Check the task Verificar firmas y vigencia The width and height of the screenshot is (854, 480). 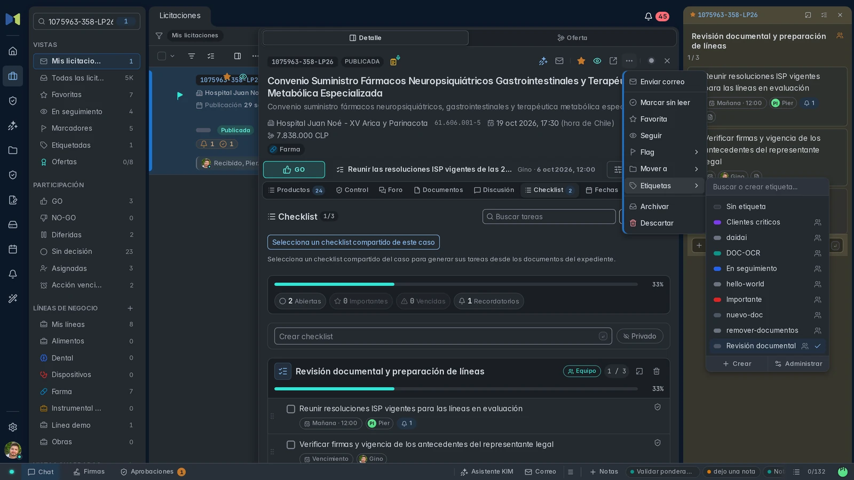tap(291, 445)
